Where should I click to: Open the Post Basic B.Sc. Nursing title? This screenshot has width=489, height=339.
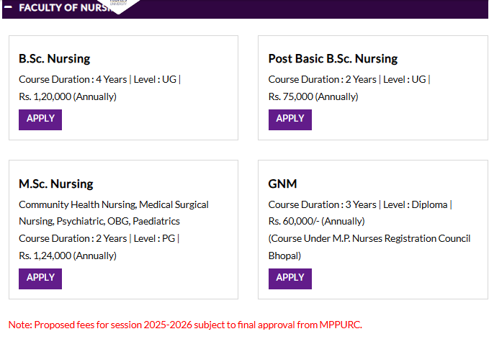(x=333, y=59)
